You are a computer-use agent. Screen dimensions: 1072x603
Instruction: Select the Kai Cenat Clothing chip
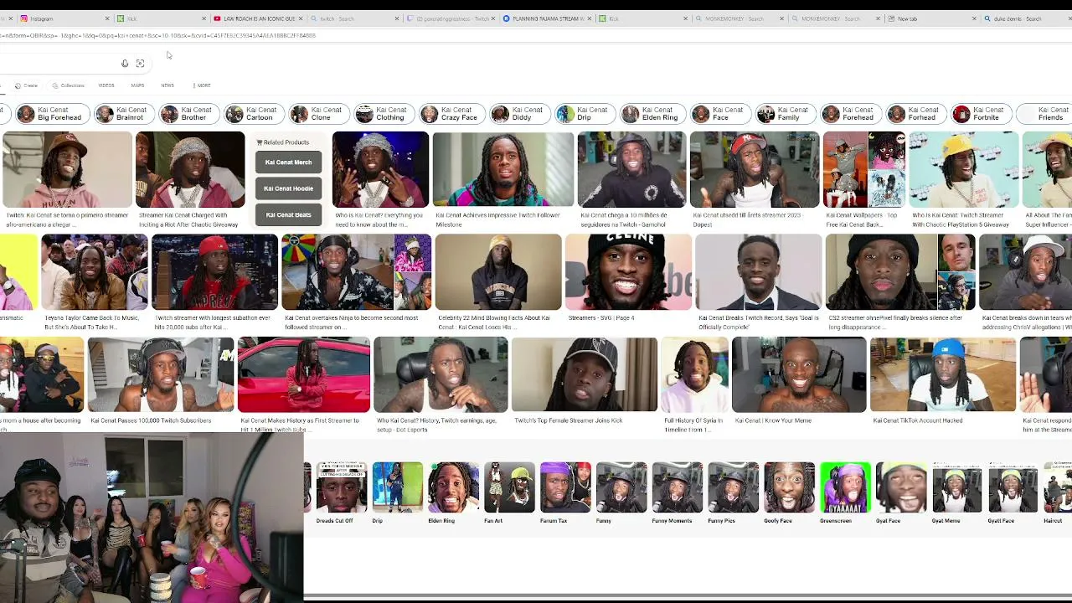coord(383,114)
